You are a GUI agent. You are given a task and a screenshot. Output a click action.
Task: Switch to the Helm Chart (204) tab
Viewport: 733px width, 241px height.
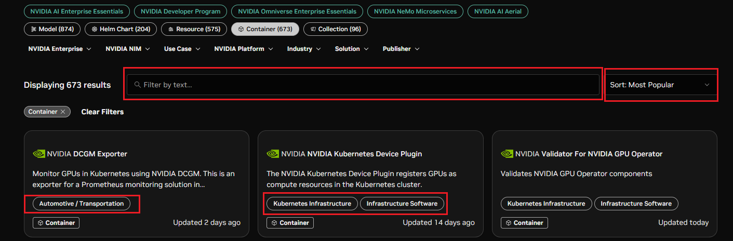(x=121, y=29)
